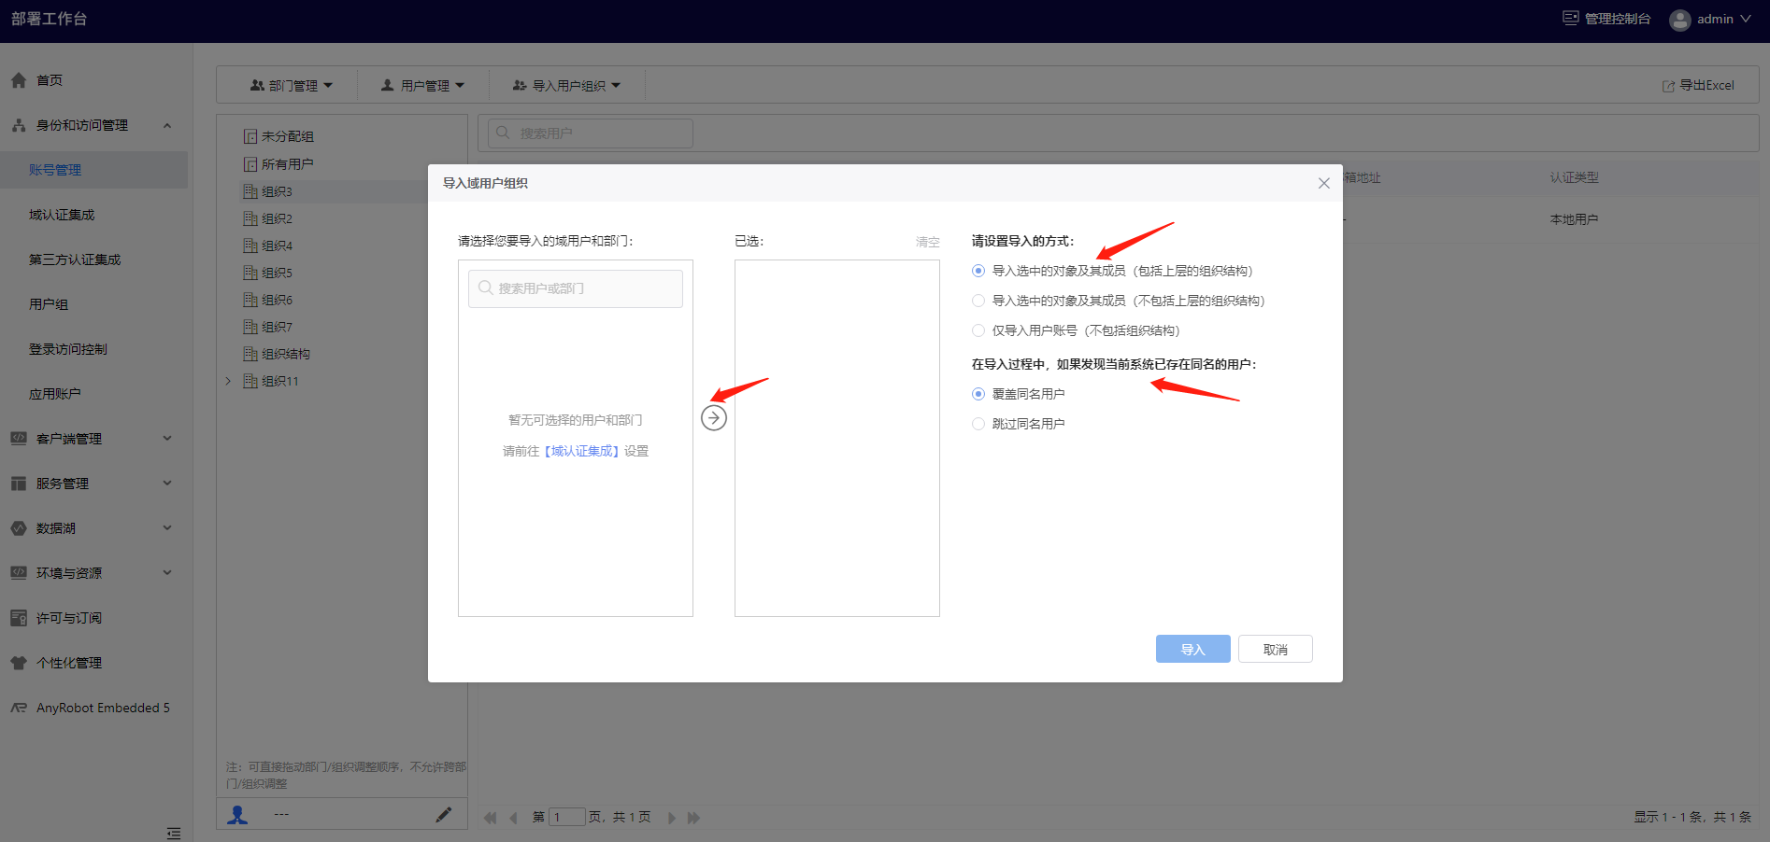This screenshot has width=1770, height=842.
Task: Expand the 客户端管理 section chevron
Action: 167,439
